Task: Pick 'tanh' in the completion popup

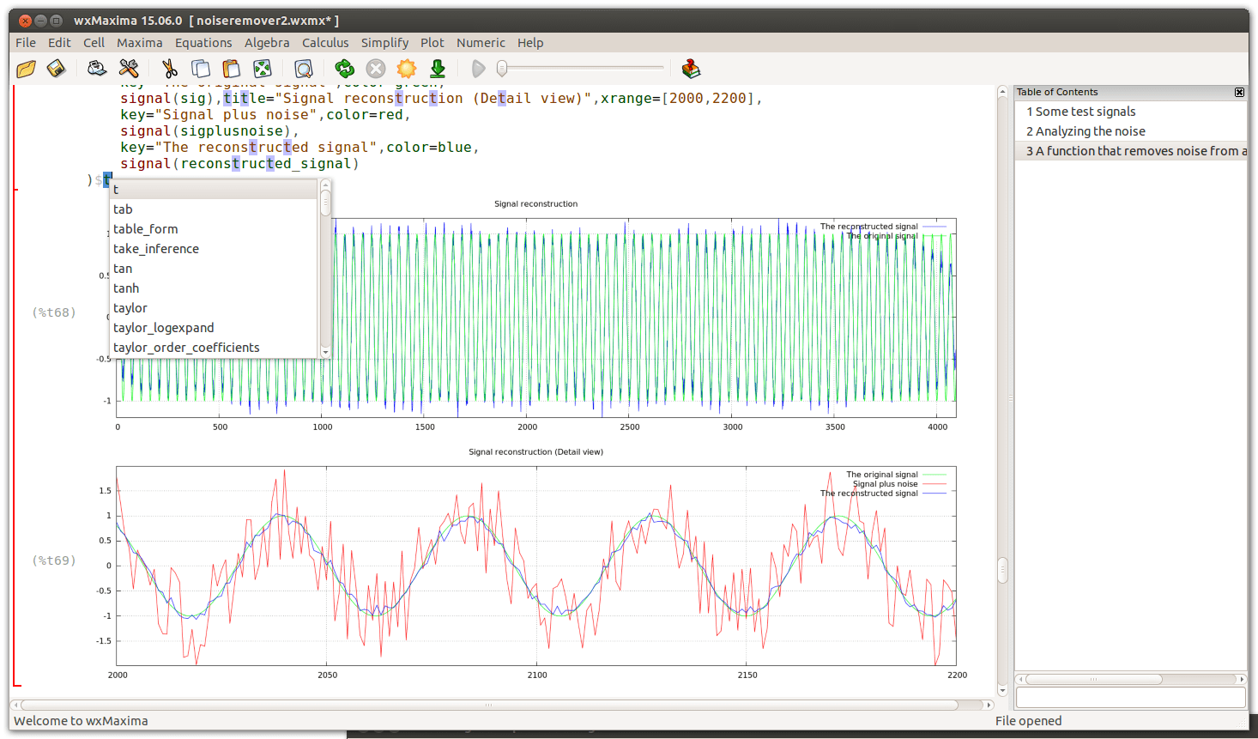Action: click(x=126, y=288)
